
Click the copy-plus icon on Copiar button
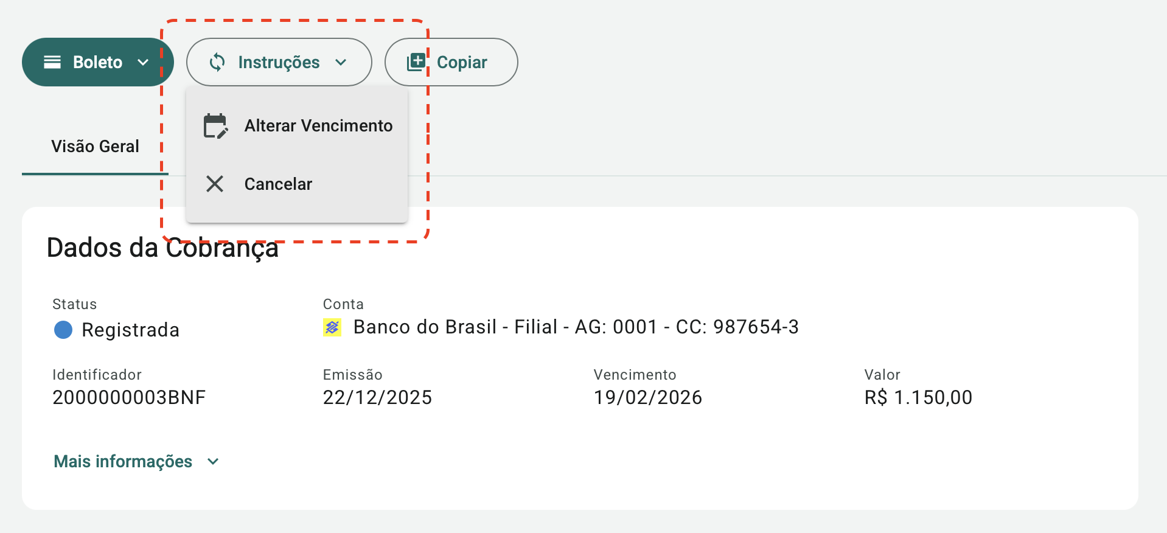(416, 62)
